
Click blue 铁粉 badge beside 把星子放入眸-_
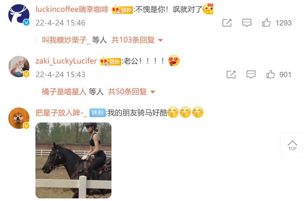[x=97, y=113]
